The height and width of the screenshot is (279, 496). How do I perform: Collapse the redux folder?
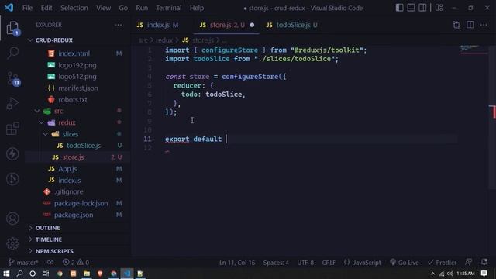(x=41, y=122)
